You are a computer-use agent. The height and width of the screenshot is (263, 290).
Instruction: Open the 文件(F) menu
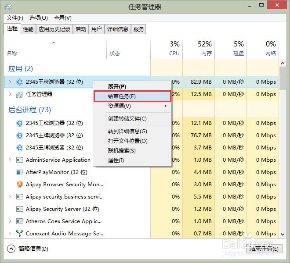click(15, 18)
